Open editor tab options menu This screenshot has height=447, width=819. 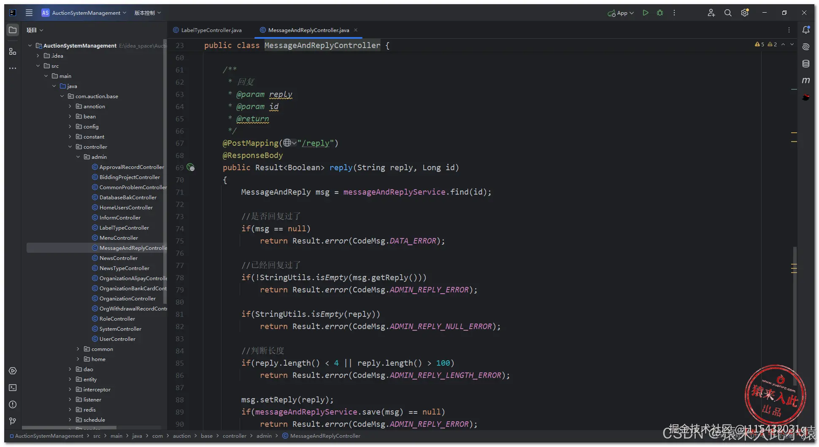tap(789, 30)
